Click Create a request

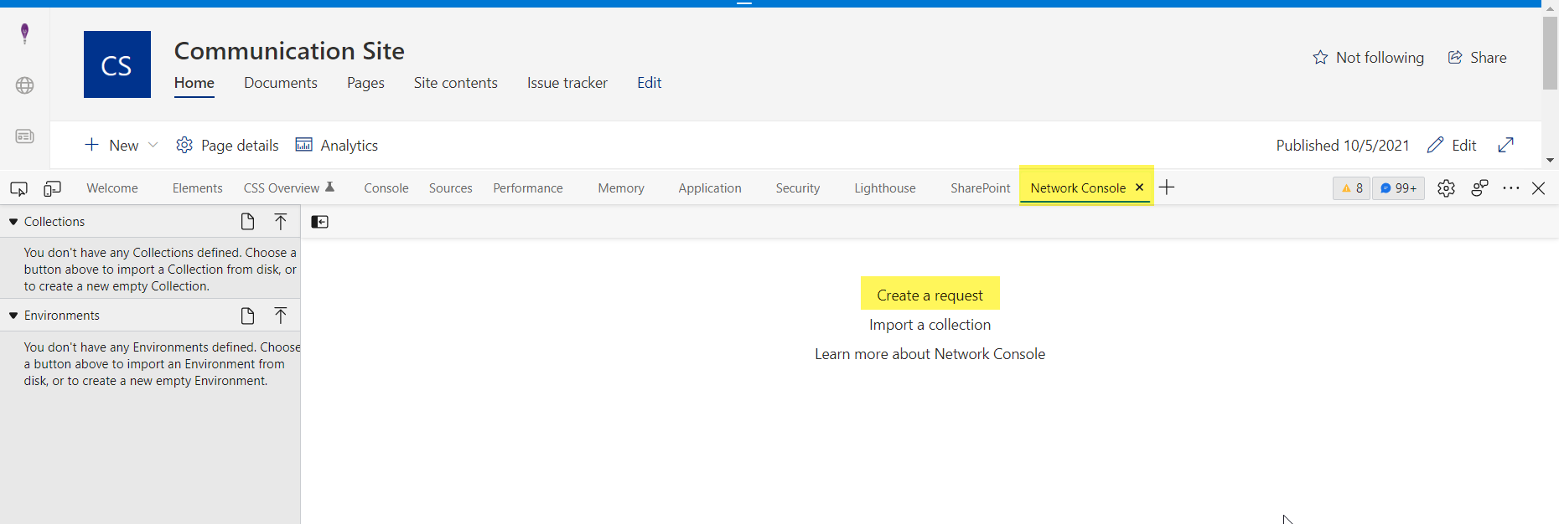click(x=930, y=295)
